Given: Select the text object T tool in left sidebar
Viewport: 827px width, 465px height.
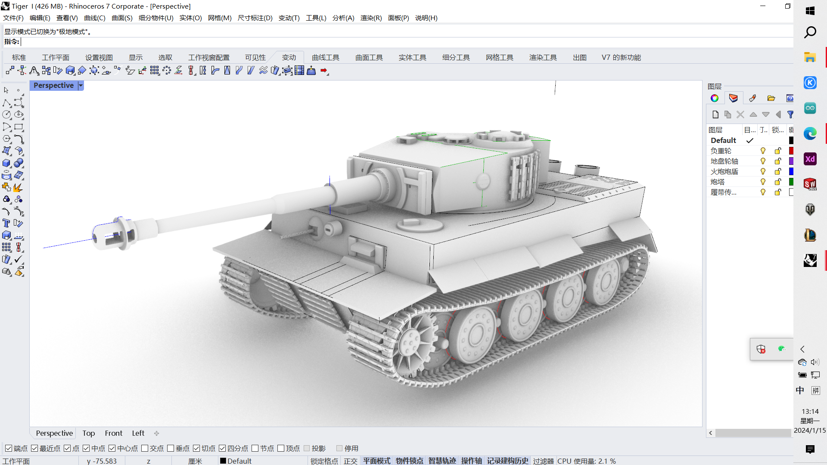Looking at the screenshot, I should coord(6,223).
